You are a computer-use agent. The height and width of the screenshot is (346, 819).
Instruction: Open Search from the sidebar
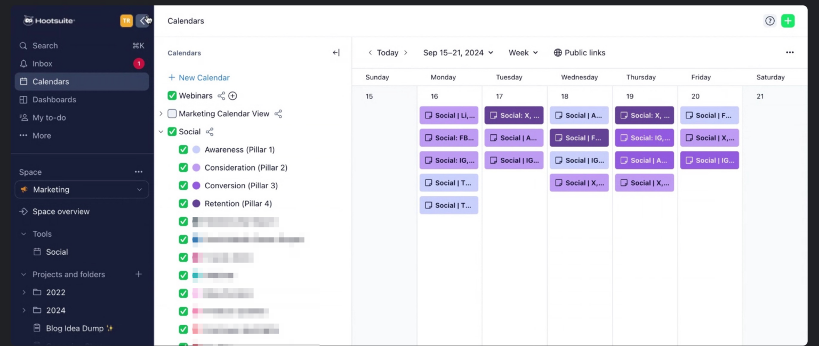pyautogui.click(x=45, y=45)
